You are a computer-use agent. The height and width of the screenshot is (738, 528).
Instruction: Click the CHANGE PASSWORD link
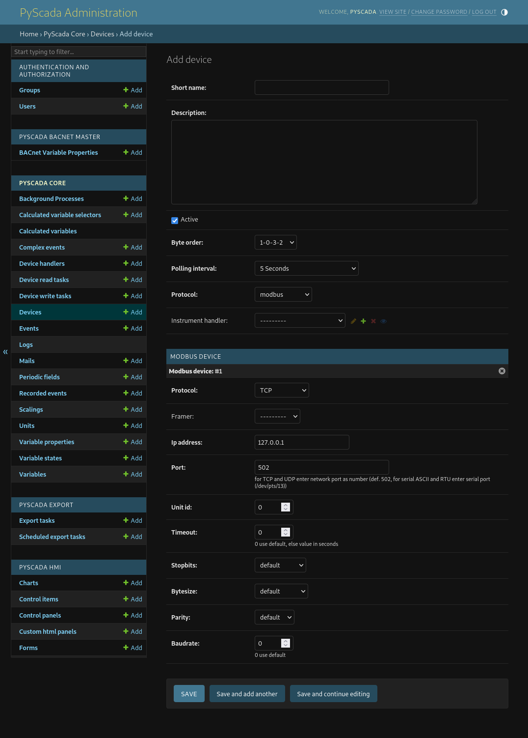(x=439, y=12)
